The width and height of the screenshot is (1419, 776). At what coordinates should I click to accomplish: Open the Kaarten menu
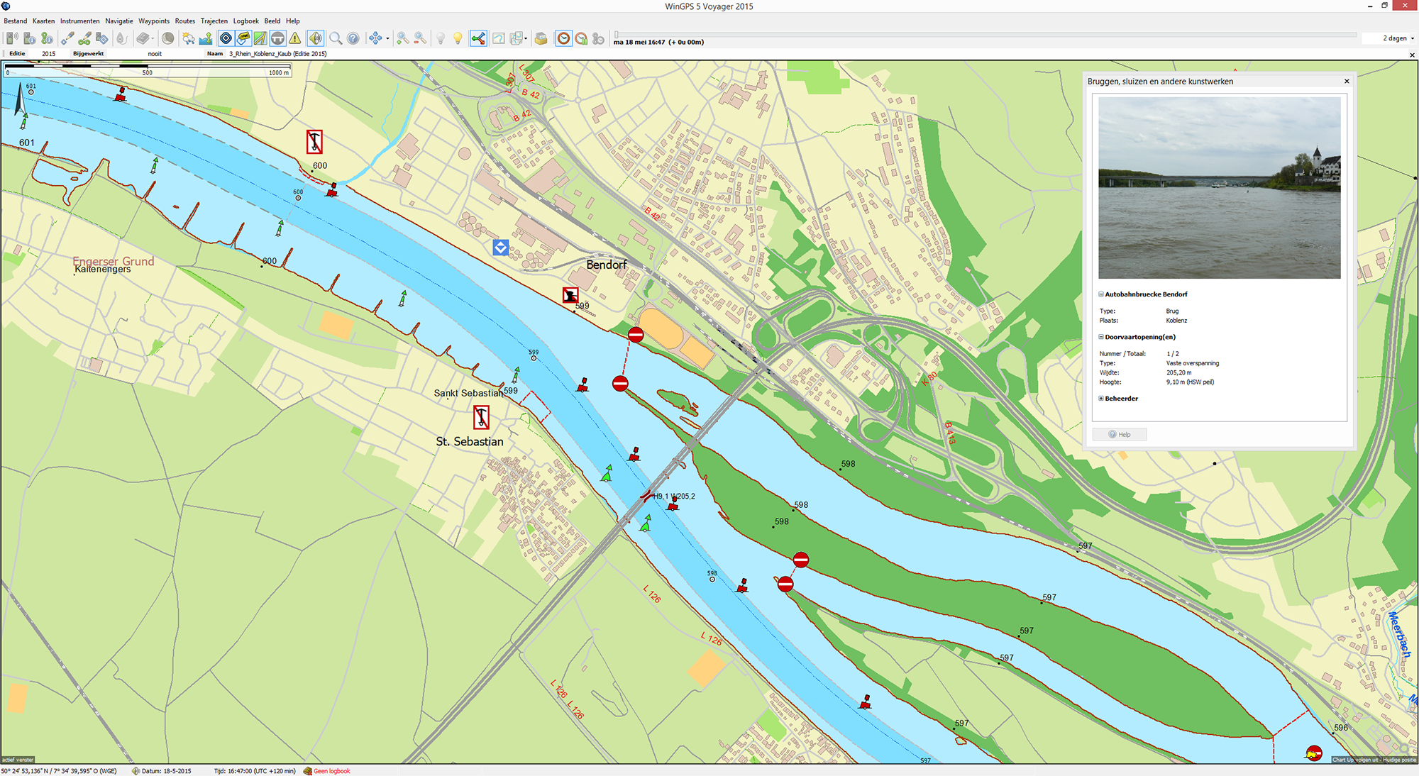[x=43, y=21]
